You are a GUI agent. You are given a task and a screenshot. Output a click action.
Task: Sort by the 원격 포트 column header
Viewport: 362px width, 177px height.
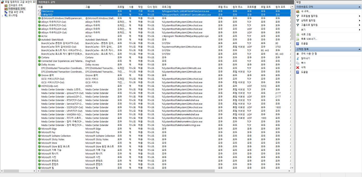tap(282, 6)
